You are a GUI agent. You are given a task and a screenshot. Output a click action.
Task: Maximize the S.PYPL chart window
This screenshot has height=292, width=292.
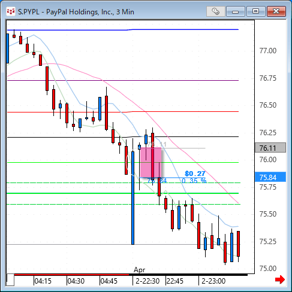point(255,11)
